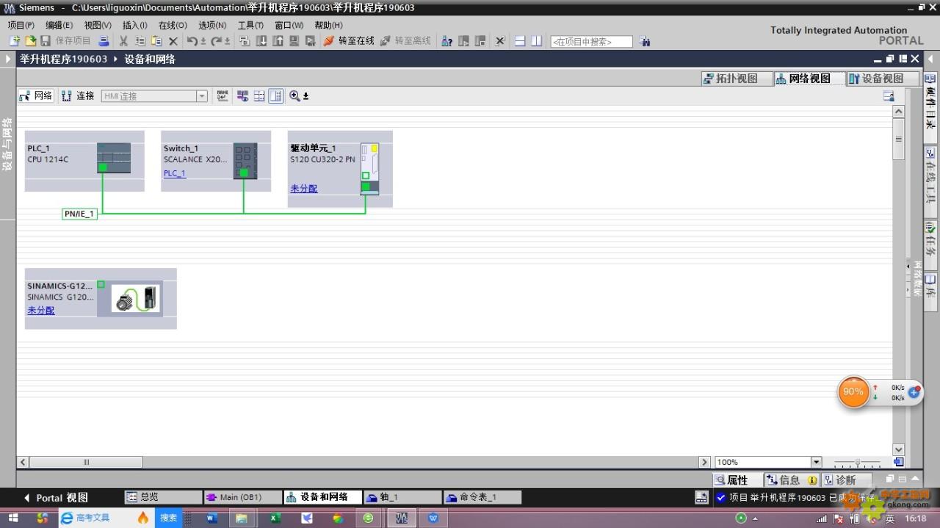The height and width of the screenshot is (528, 940).
Task: Open the Windows Start button
Action: pyautogui.click(x=13, y=518)
